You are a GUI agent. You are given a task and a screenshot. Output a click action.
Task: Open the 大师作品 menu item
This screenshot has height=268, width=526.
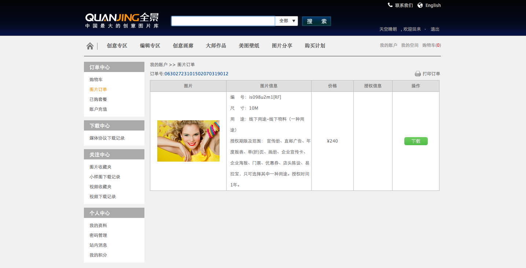tap(216, 46)
